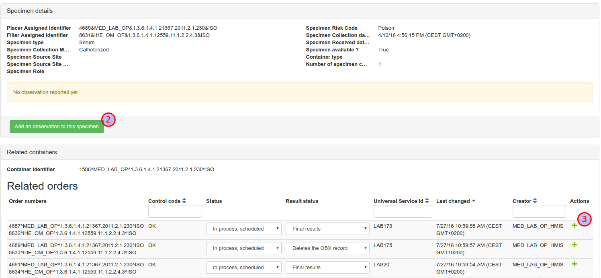Sort by Control code column arrows
The height and width of the screenshot is (278, 601).
pos(184,201)
